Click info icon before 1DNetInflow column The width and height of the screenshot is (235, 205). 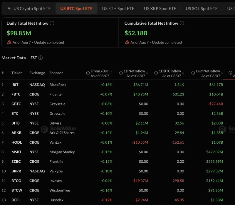coord(121,73)
